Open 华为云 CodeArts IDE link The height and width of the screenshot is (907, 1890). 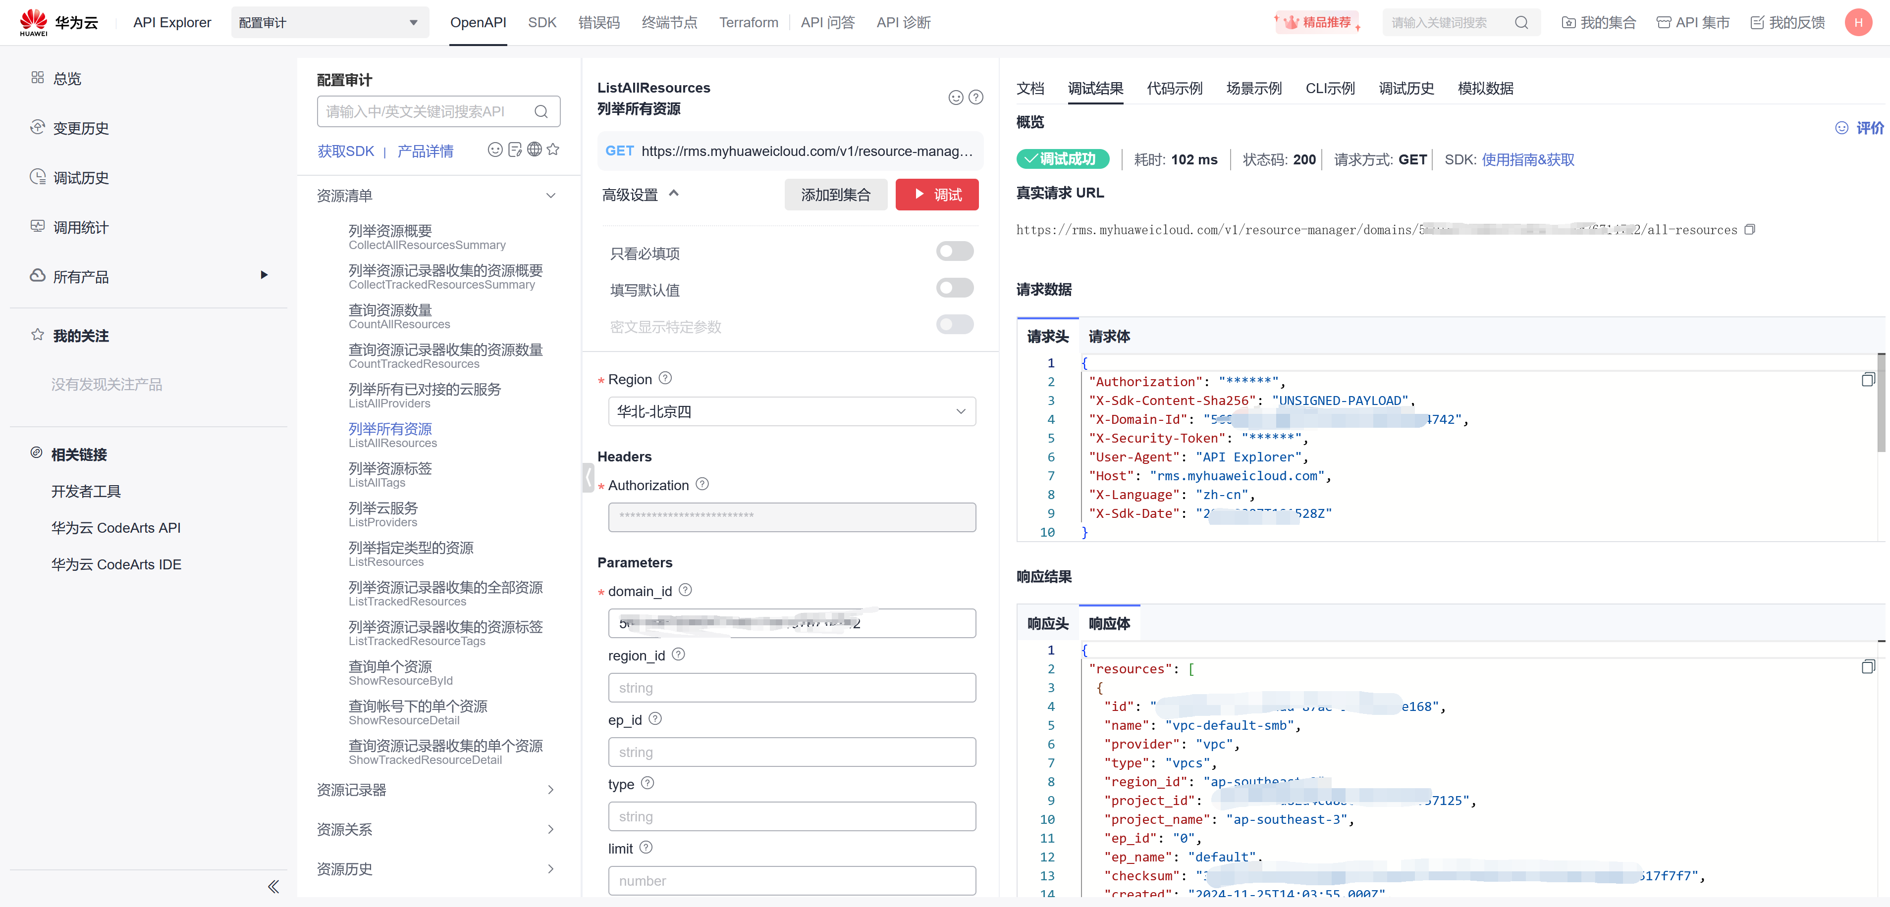[x=116, y=564]
